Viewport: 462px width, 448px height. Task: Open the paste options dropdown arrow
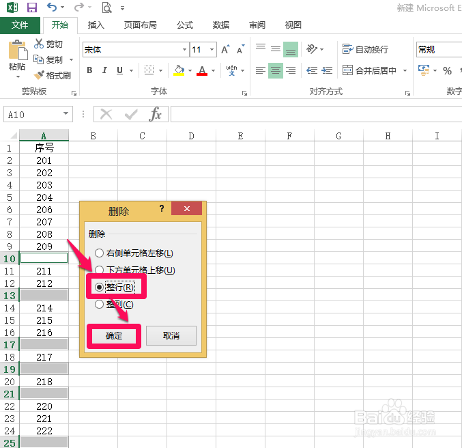click(x=18, y=77)
